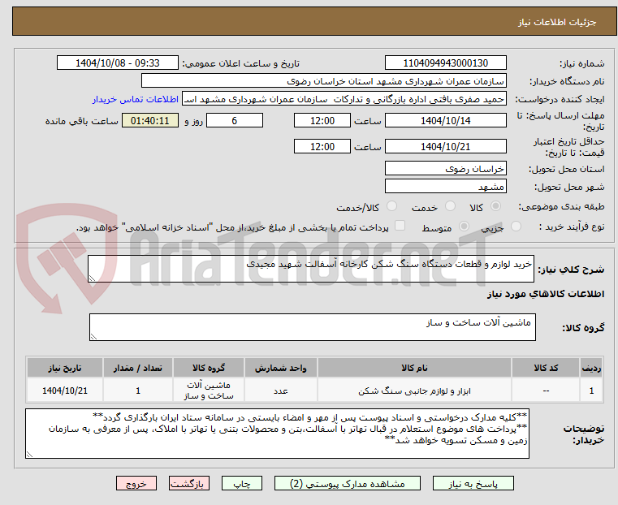The width and height of the screenshot is (618, 505).
Task: Choose the متوسط purchase process option
Action: (x=465, y=226)
